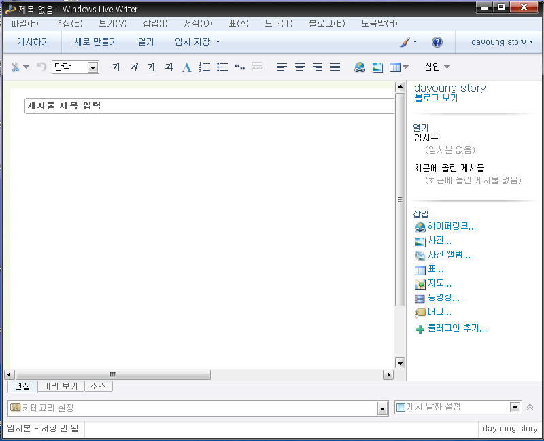
Task: Expand the 임시 저장 dropdown arrow
Action: [x=218, y=42]
